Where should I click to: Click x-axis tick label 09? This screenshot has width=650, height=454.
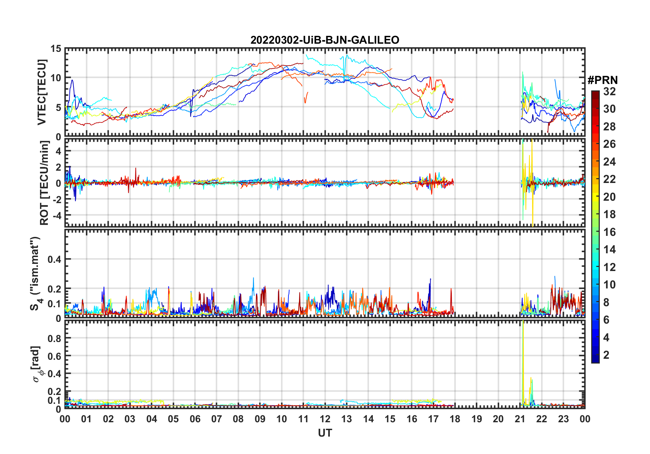(260, 419)
